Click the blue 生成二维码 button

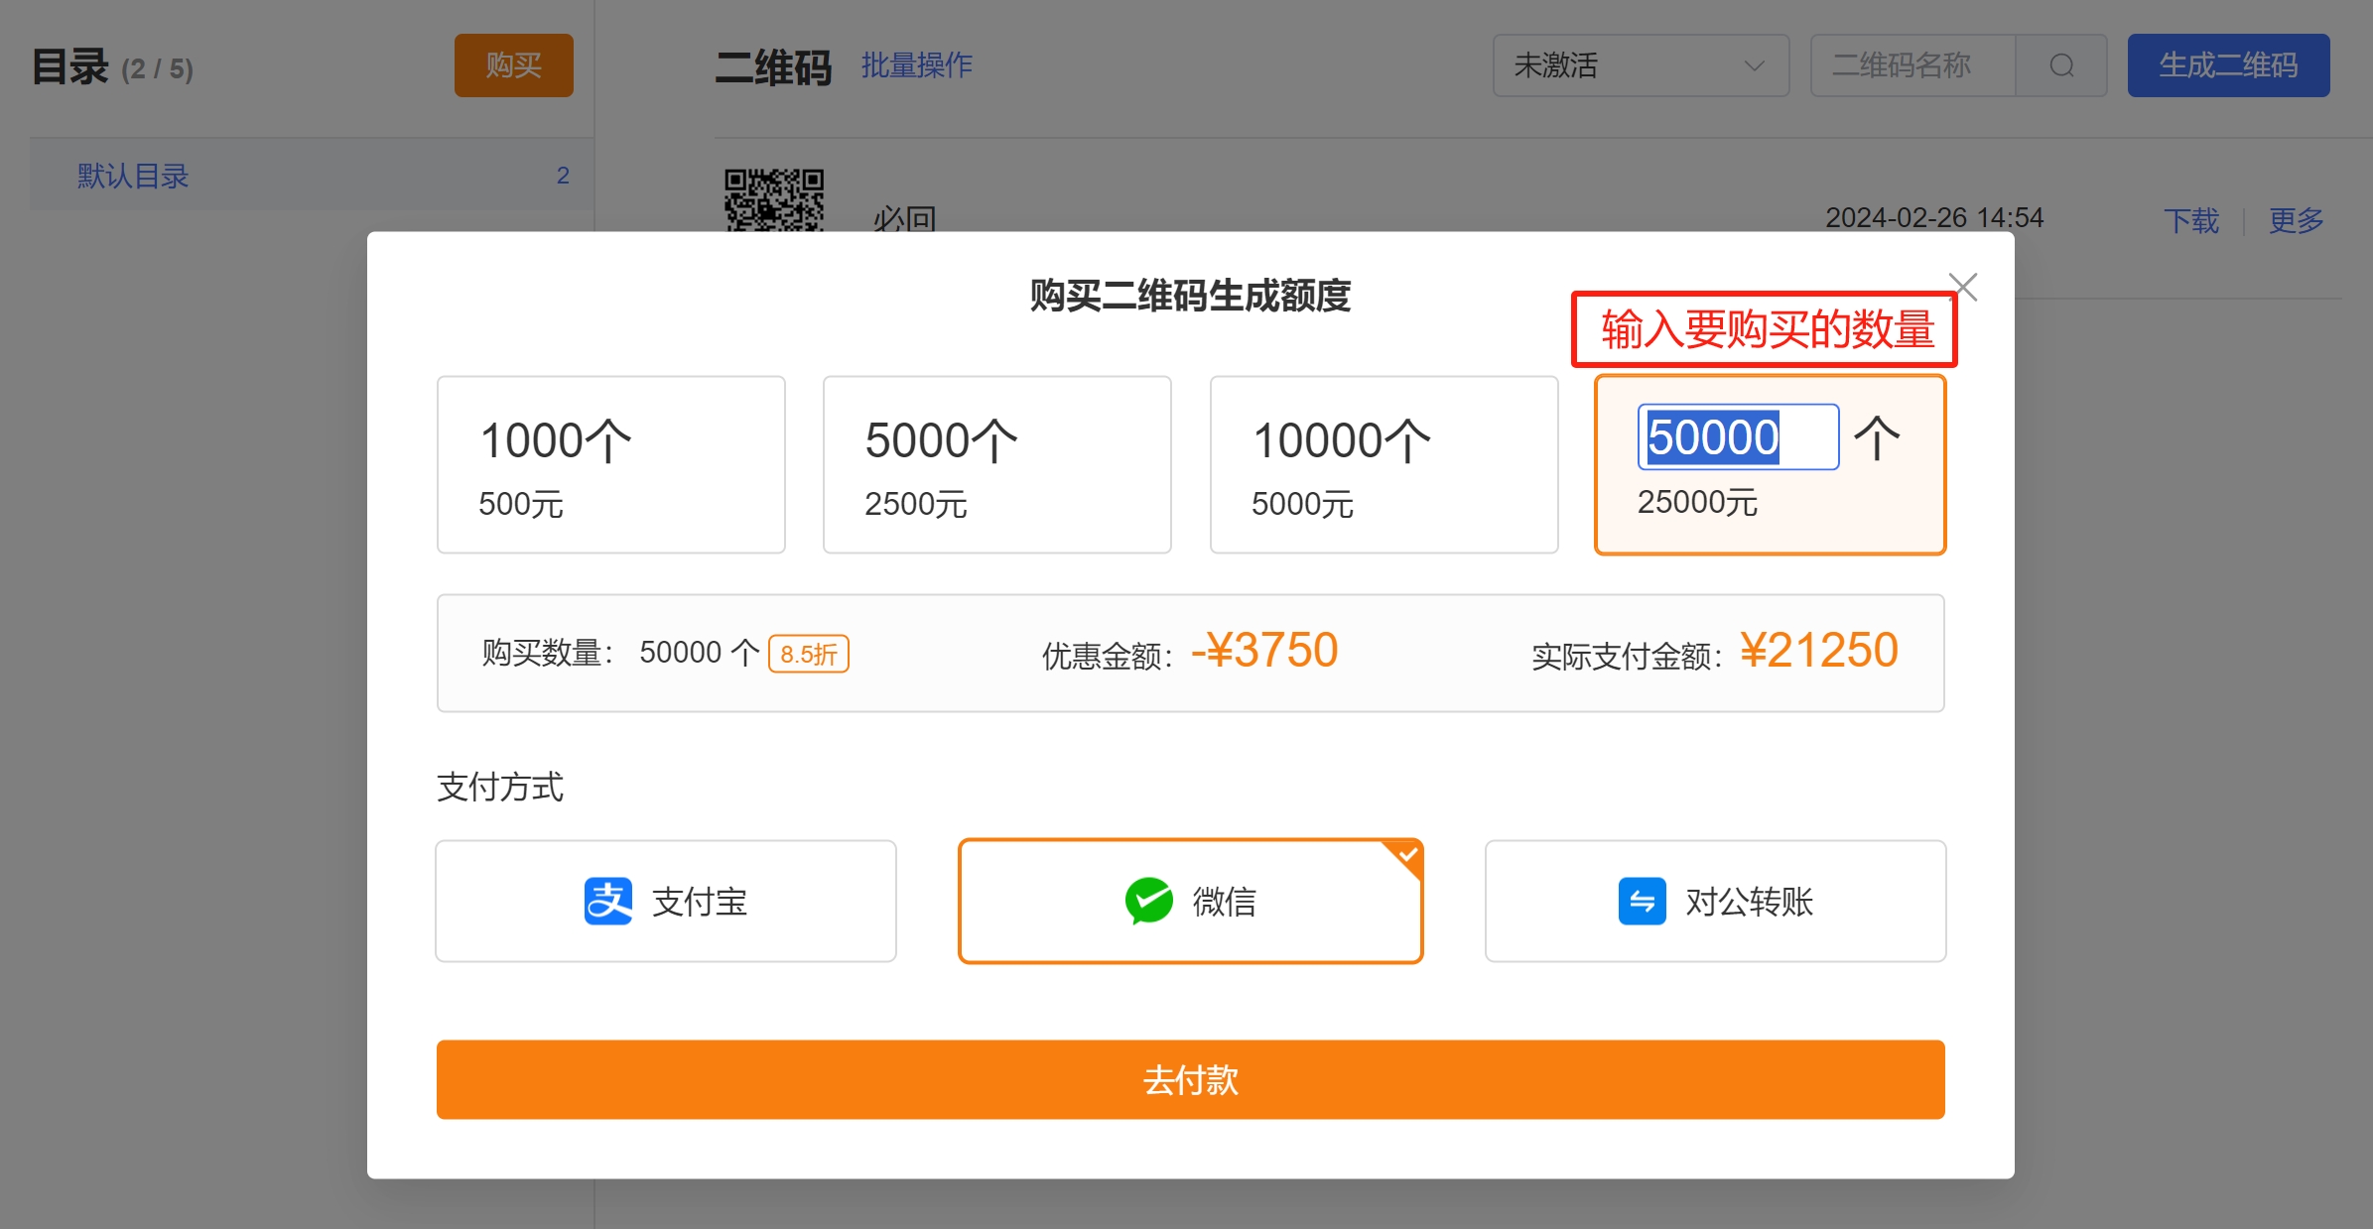tap(2227, 65)
